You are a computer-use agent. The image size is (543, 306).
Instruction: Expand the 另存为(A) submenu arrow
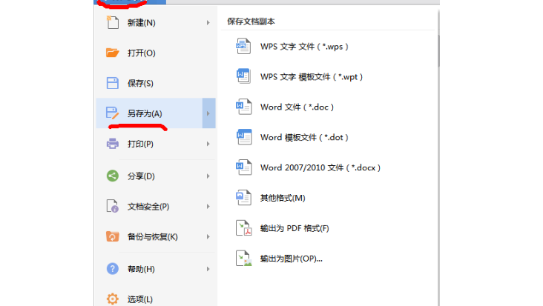208,113
